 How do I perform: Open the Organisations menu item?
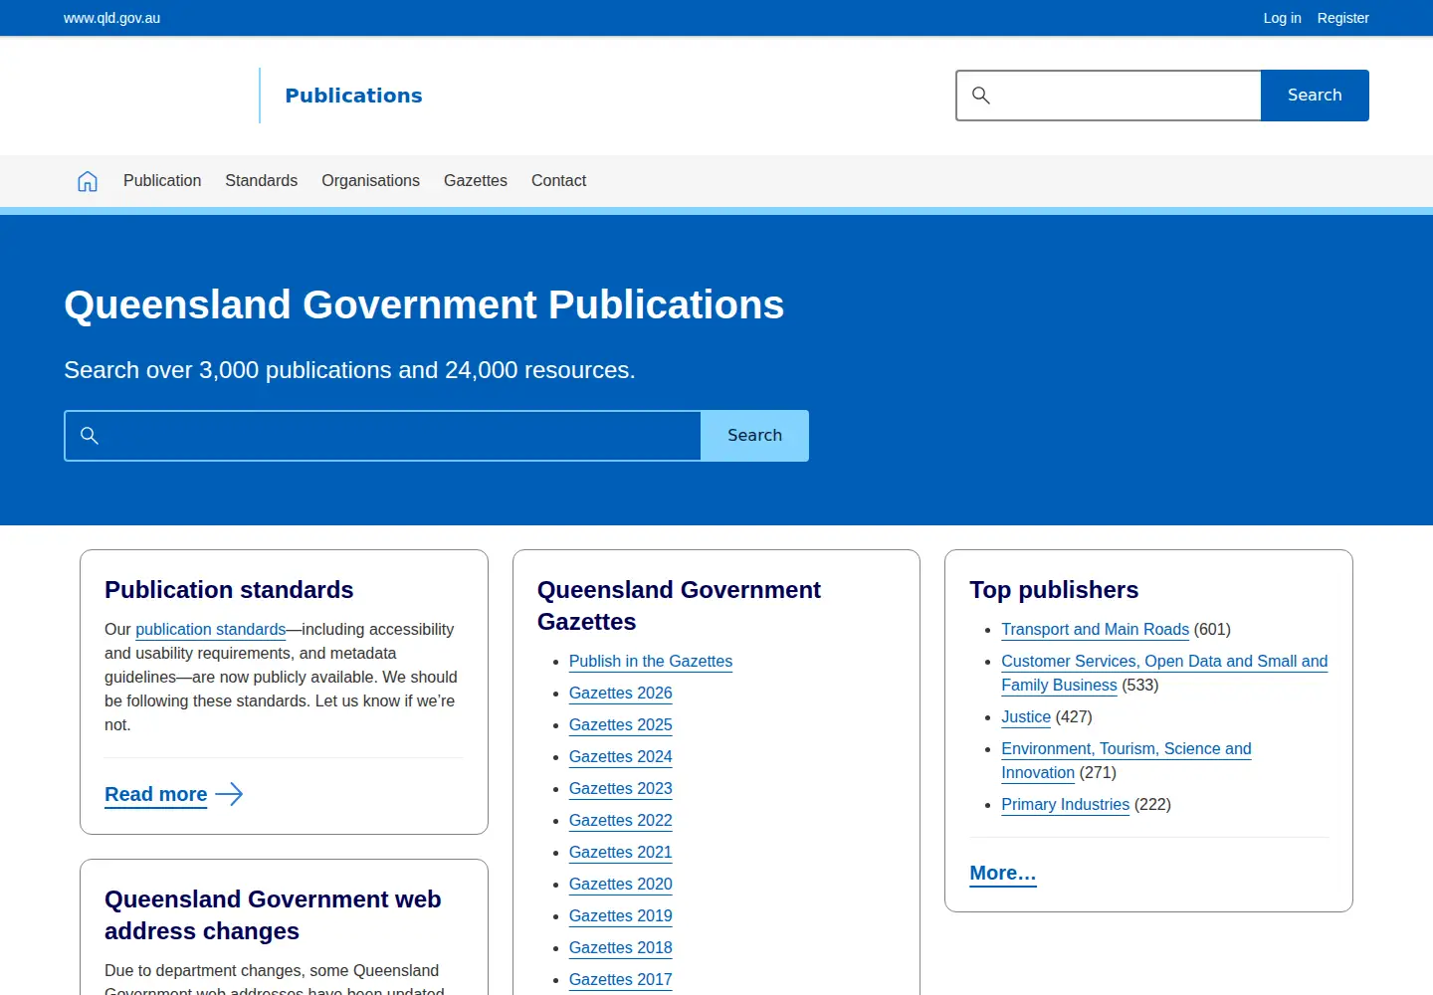click(x=370, y=181)
